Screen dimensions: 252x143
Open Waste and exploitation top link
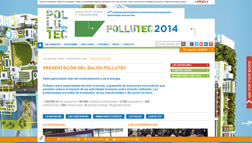click(x=47, y=2)
